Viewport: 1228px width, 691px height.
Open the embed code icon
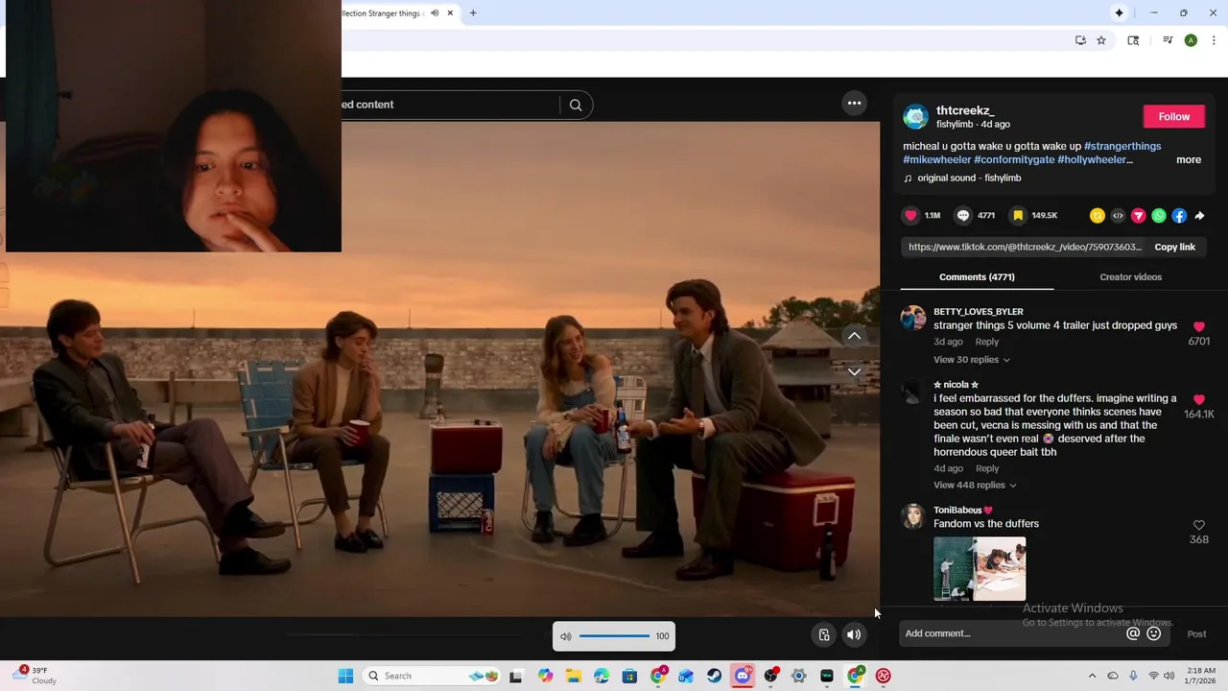pyautogui.click(x=1118, y=216)
